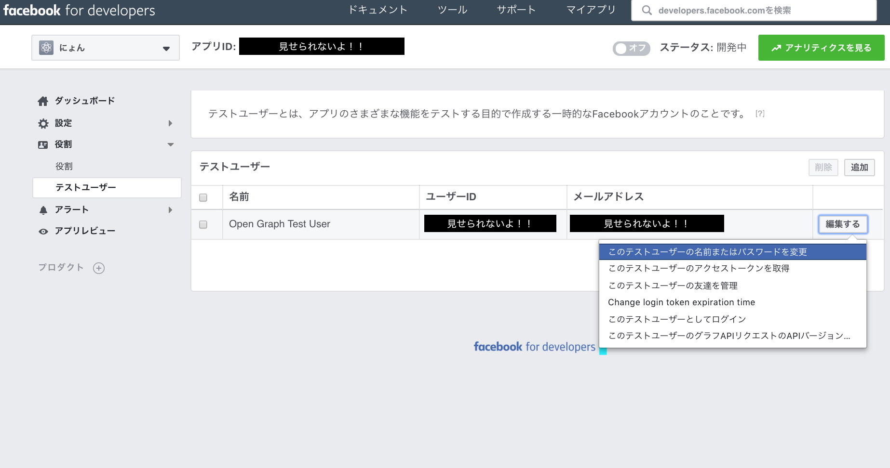Click the アラート bell icon
The height and width of the screenshot is (468, 890).
(x=43, y=210)
